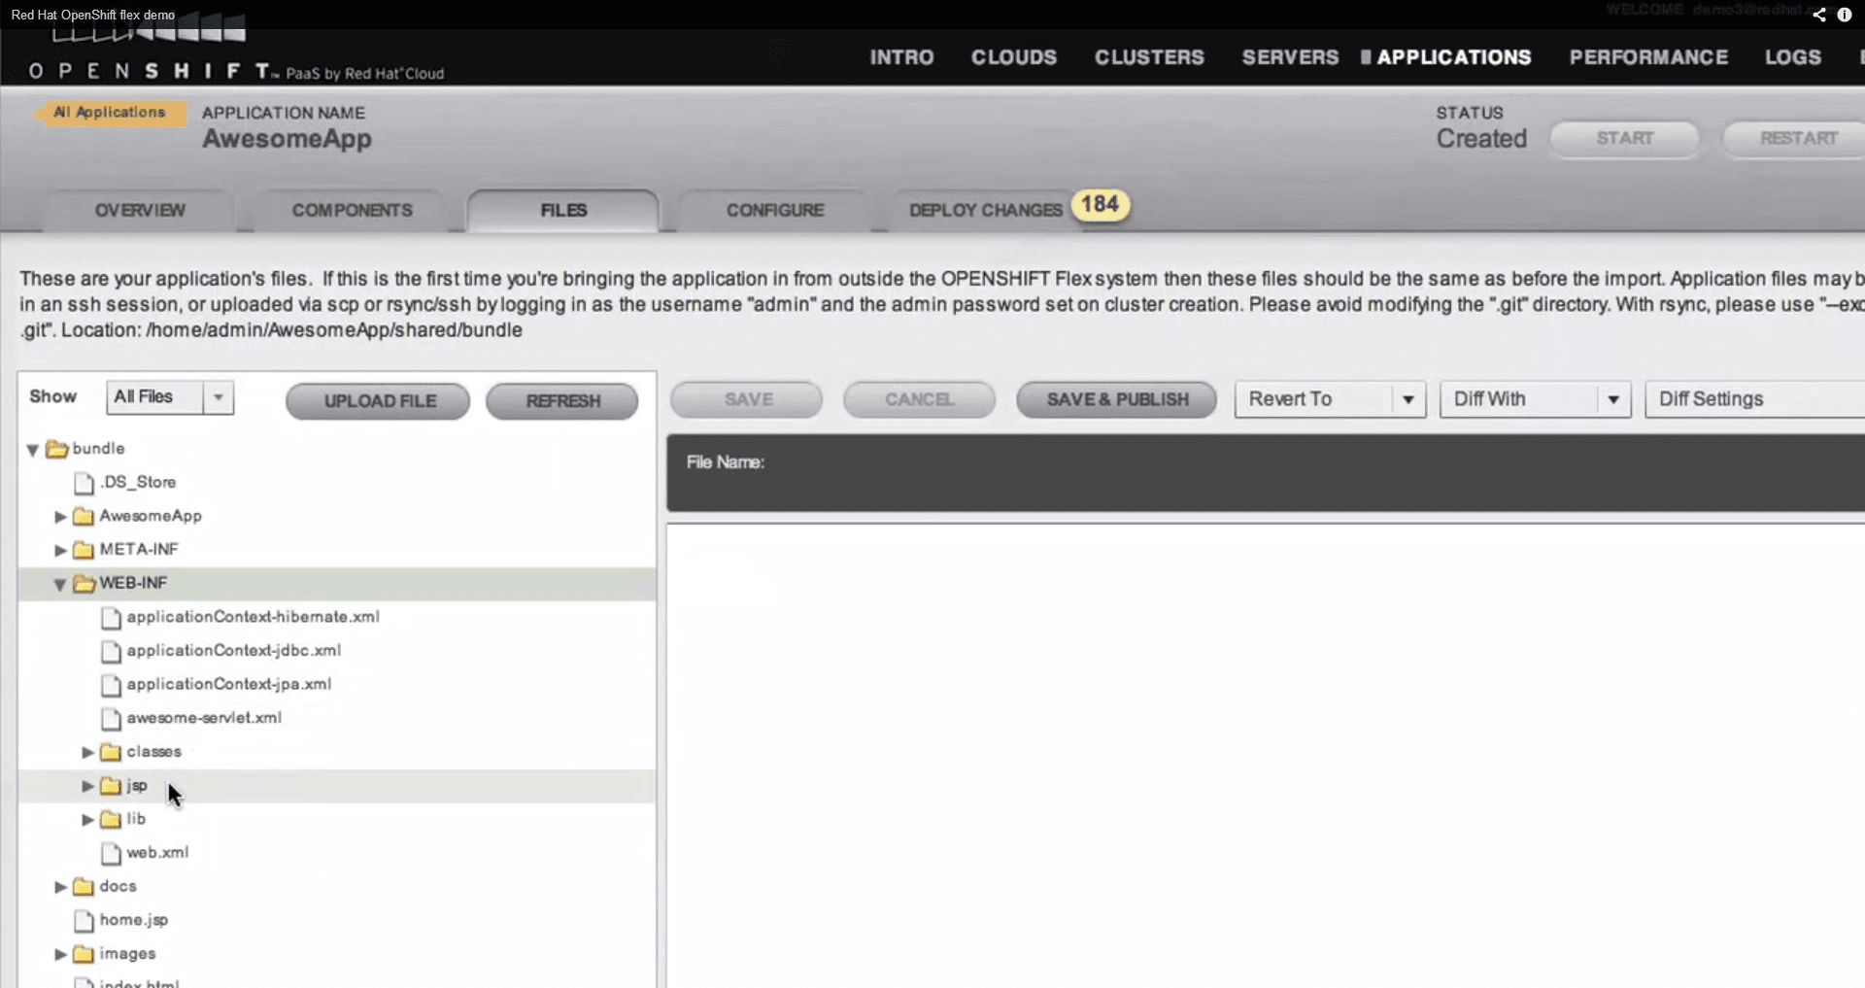
Task: Click the .DS_Store file icon
Action: [85, 483]
